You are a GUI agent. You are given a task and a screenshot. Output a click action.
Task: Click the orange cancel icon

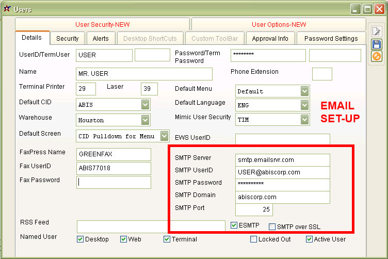coord(376,56)
